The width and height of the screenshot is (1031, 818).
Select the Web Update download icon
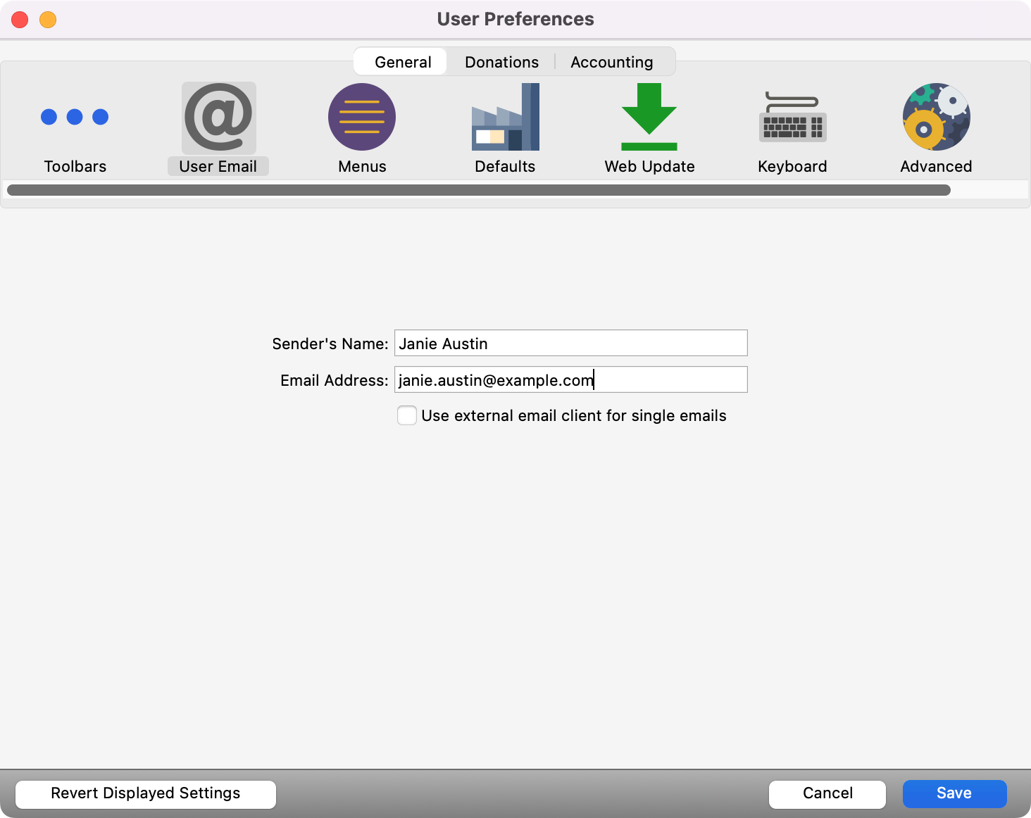tap(649, 118)
